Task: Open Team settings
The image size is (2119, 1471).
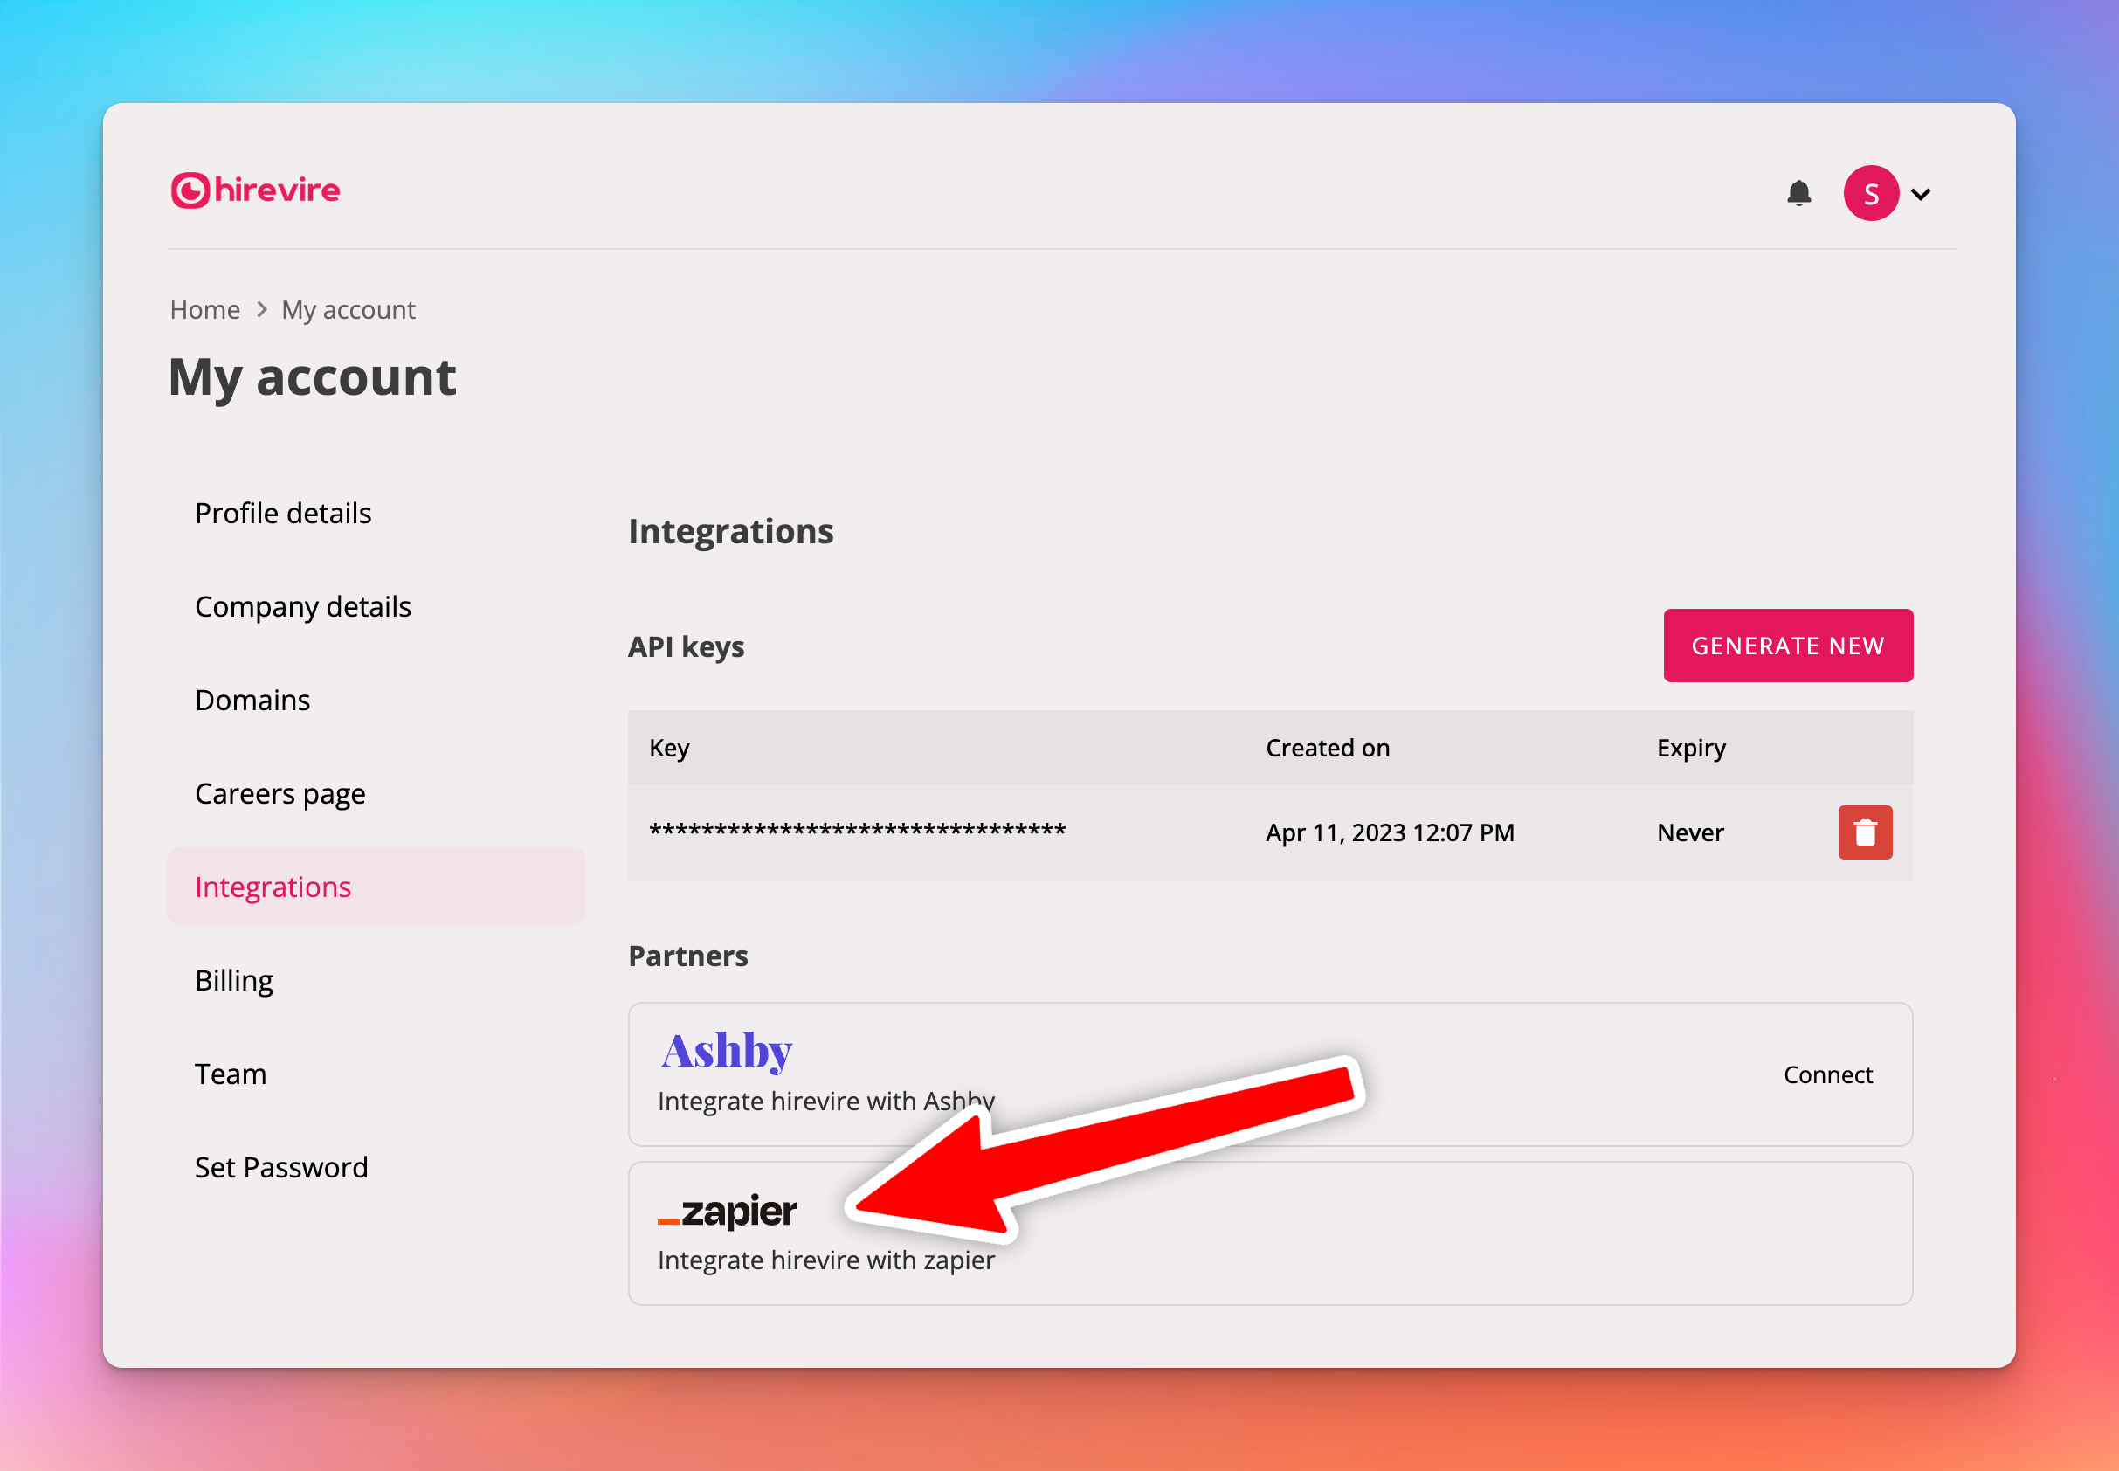Action: pyautogui.click(x=231, y=1074)
